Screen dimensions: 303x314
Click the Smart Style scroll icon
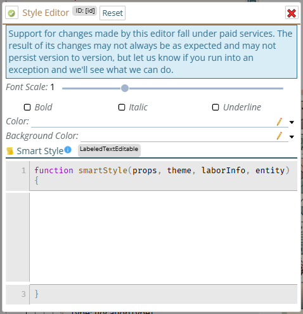(10, 151)
